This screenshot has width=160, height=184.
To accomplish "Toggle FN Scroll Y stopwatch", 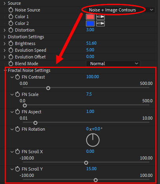I will [17, 169].
